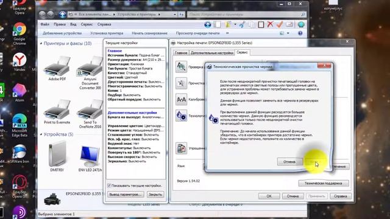The height and width of the screenshot is (219, 390).
Task: Click the Paste clipboard toolbar icon
Action: (261, 24)
